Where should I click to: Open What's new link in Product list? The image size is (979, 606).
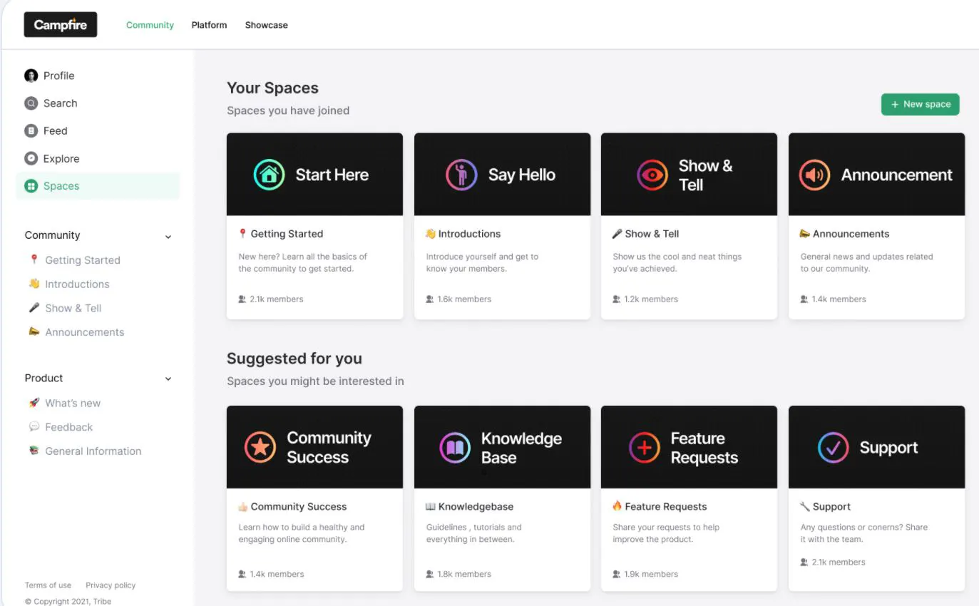click(x=73, y=403)
